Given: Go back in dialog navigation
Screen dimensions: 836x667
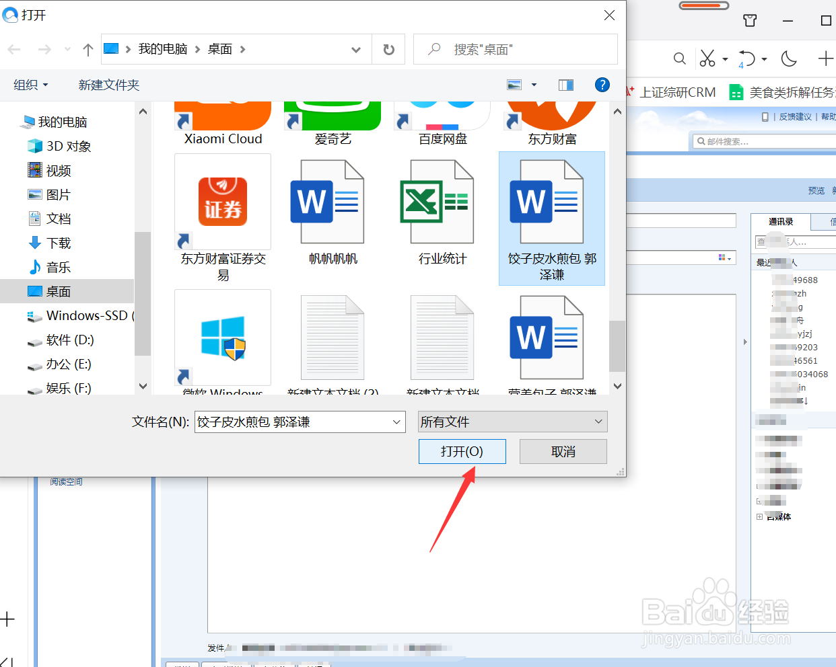Looking at the screenshot, I should (x=14, y=49).
